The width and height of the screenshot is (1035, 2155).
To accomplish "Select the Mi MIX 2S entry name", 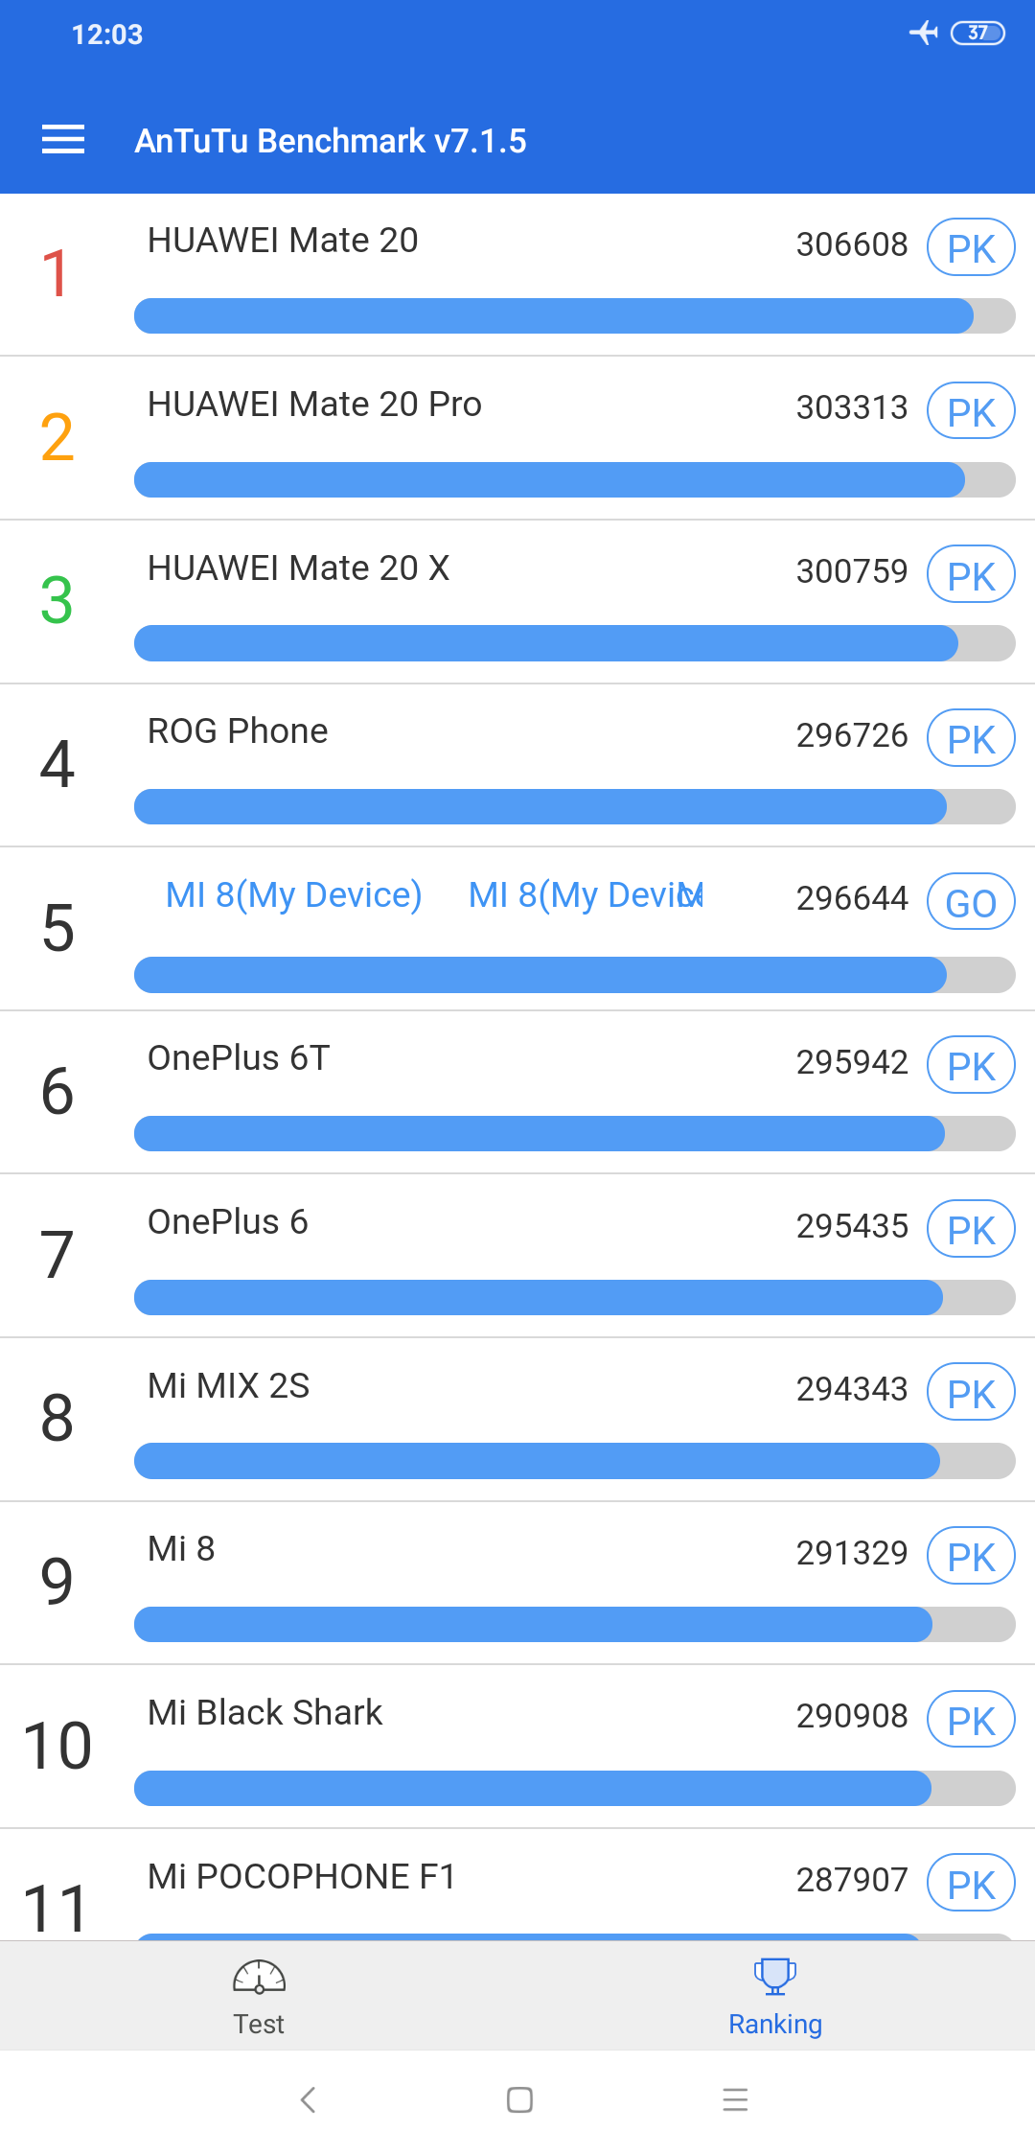I will 229,1386.
